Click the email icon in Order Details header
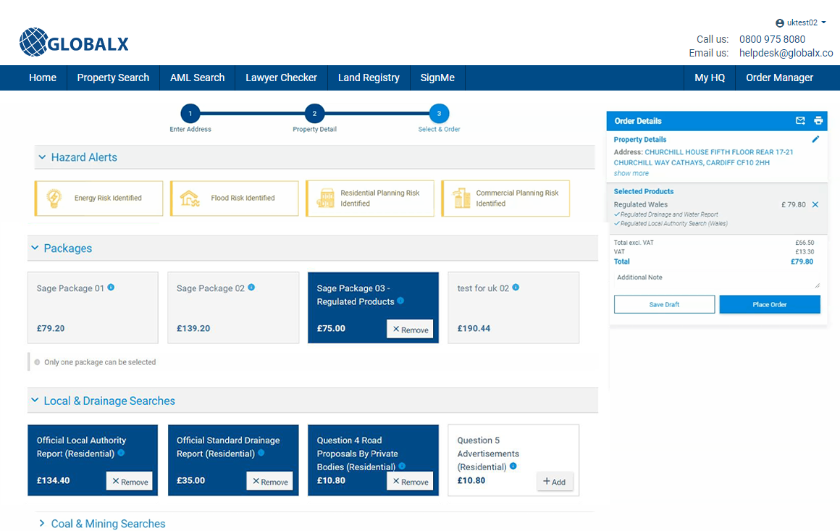The image size is (840, 531). click(800, 121)
